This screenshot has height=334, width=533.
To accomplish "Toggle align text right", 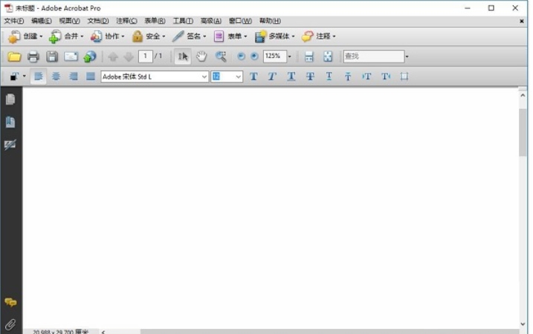I will (73, 76).
